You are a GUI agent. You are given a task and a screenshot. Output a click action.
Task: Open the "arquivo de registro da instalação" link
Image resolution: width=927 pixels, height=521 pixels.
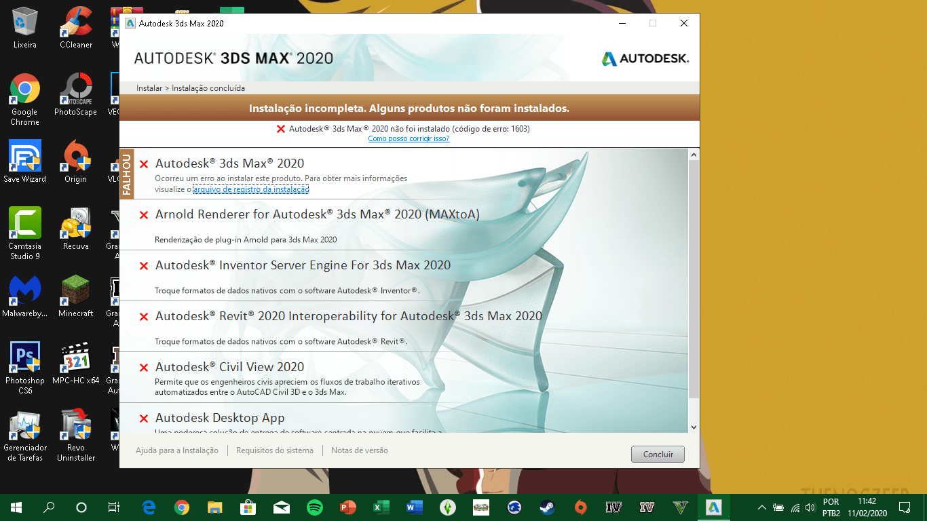[x=251, y=189]
